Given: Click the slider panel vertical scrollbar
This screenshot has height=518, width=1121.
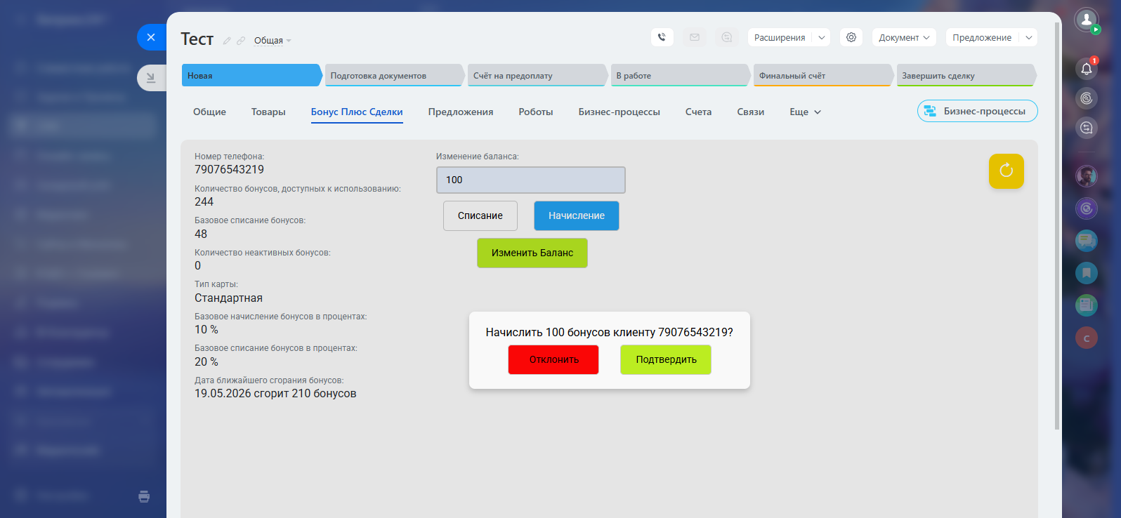Looking at the screenshot, I should pyautogui.click(x=1057, y=226).
